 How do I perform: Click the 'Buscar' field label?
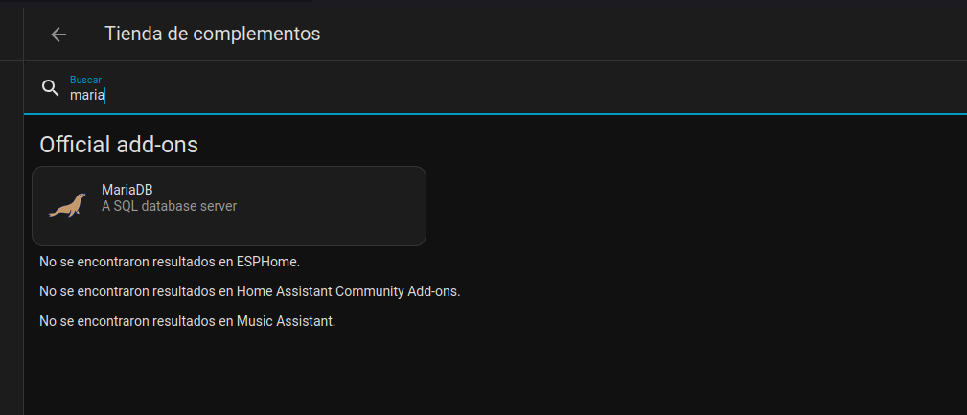tap(85, 80)
